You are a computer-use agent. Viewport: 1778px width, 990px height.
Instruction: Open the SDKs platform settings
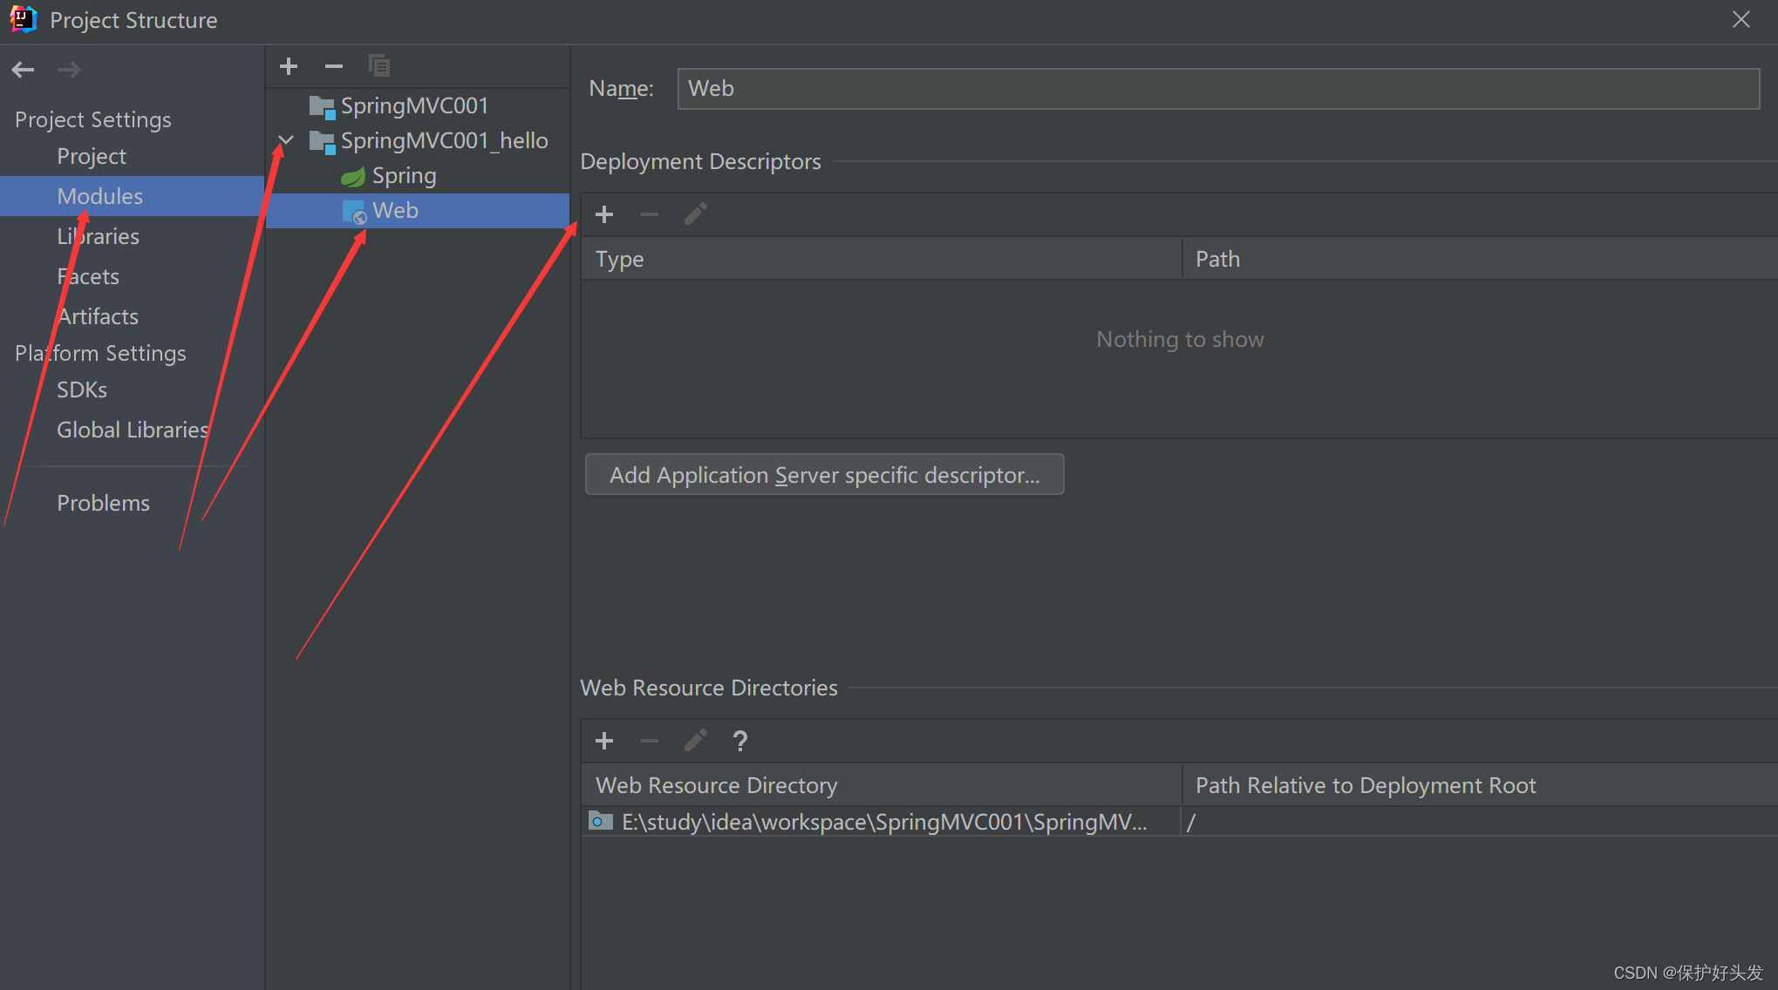click(x=82, y=390)
